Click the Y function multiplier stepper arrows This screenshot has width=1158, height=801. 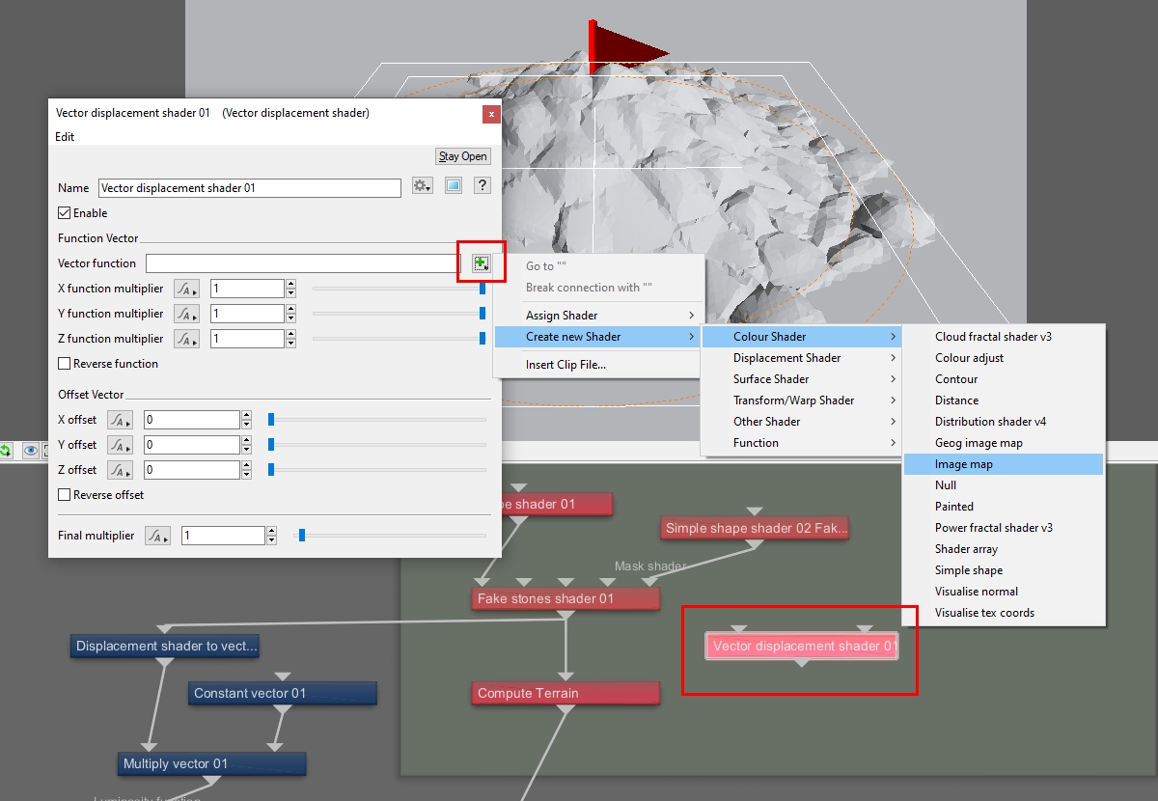290,314
